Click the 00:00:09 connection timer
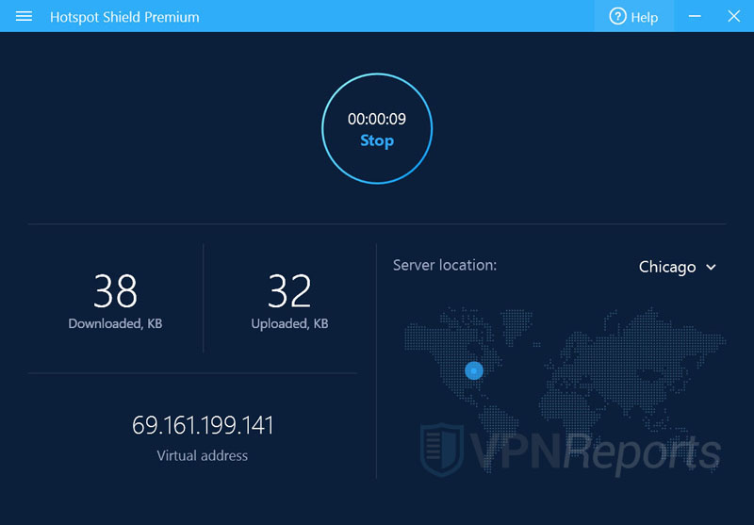 click(x=376, y=120)
